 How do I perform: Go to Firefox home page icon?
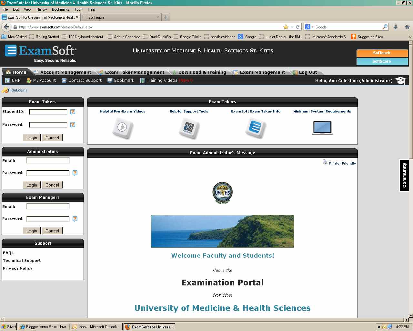point(407,27)
